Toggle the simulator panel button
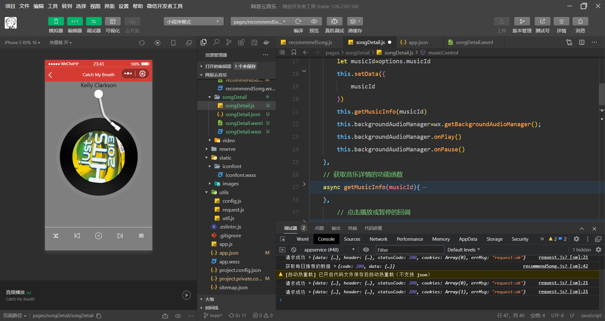This screenshot has height=321, width=605. (x=56, y=21)
